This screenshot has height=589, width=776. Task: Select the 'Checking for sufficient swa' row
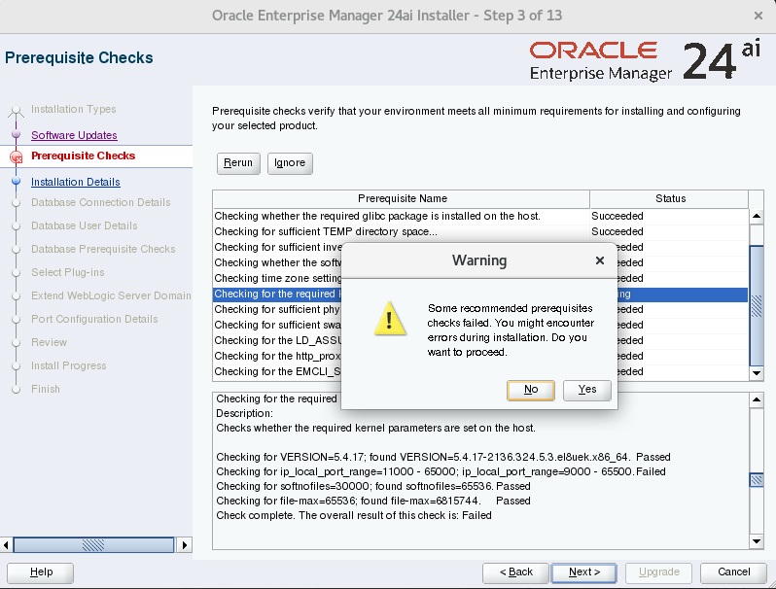(x=480, y=325)
